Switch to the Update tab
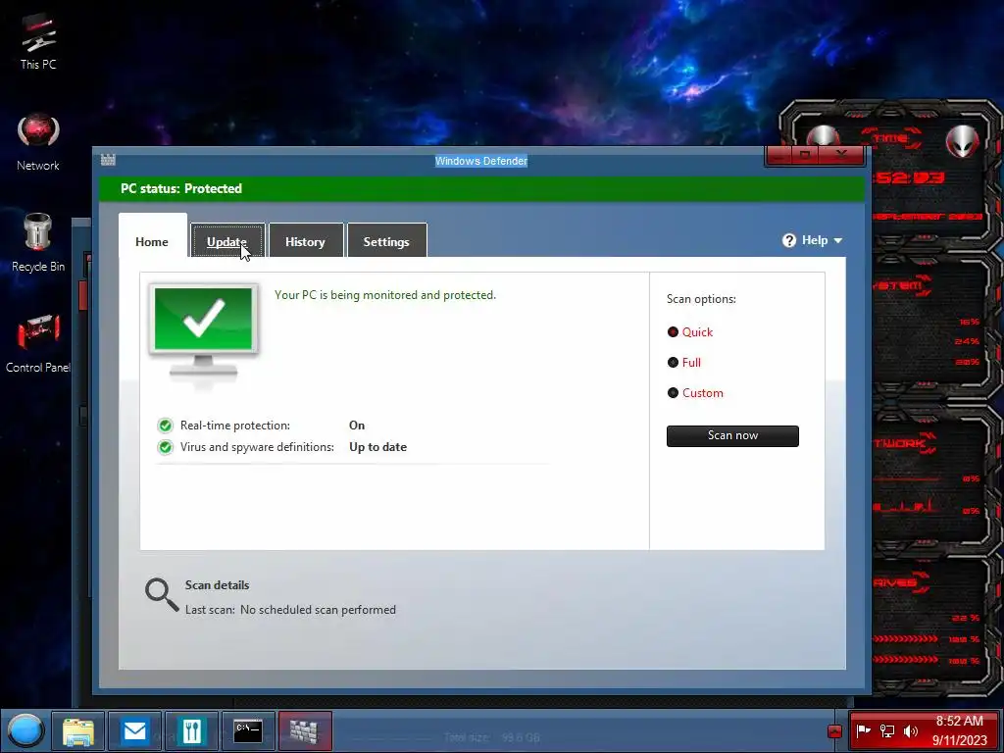Viewport: 1004px width, 753px height. (x=227, y=241)
